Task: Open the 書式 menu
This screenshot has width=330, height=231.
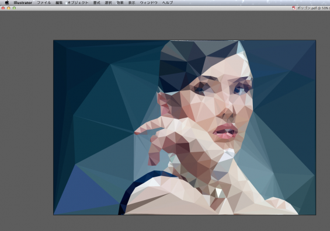Action: [96, 3]
